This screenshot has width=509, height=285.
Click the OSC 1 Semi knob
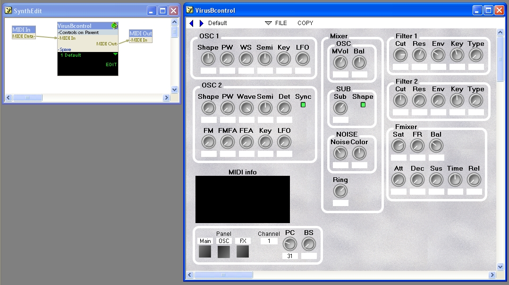(264, 59)
